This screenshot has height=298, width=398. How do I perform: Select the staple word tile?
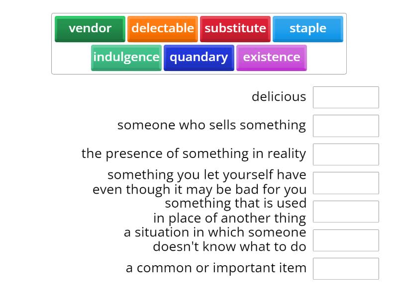coord(307,28)
